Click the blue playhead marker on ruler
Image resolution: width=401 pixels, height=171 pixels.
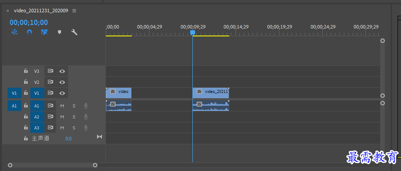click(192, 33)
